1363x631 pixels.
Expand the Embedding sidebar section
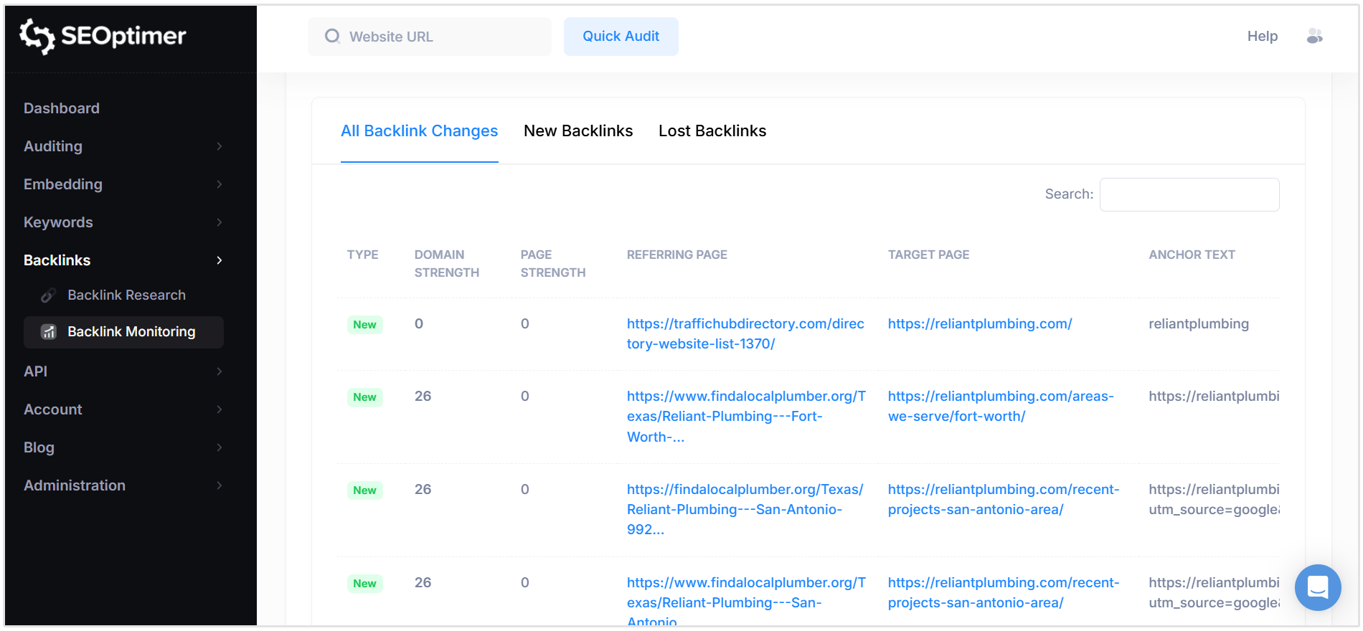pos(219,184)
